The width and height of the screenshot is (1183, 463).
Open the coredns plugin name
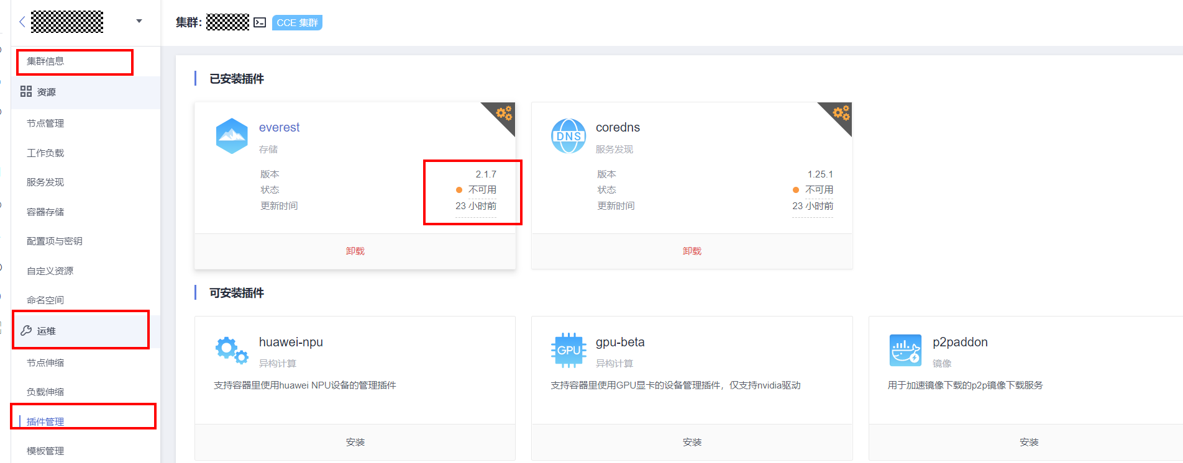click(x=618, y=127)
